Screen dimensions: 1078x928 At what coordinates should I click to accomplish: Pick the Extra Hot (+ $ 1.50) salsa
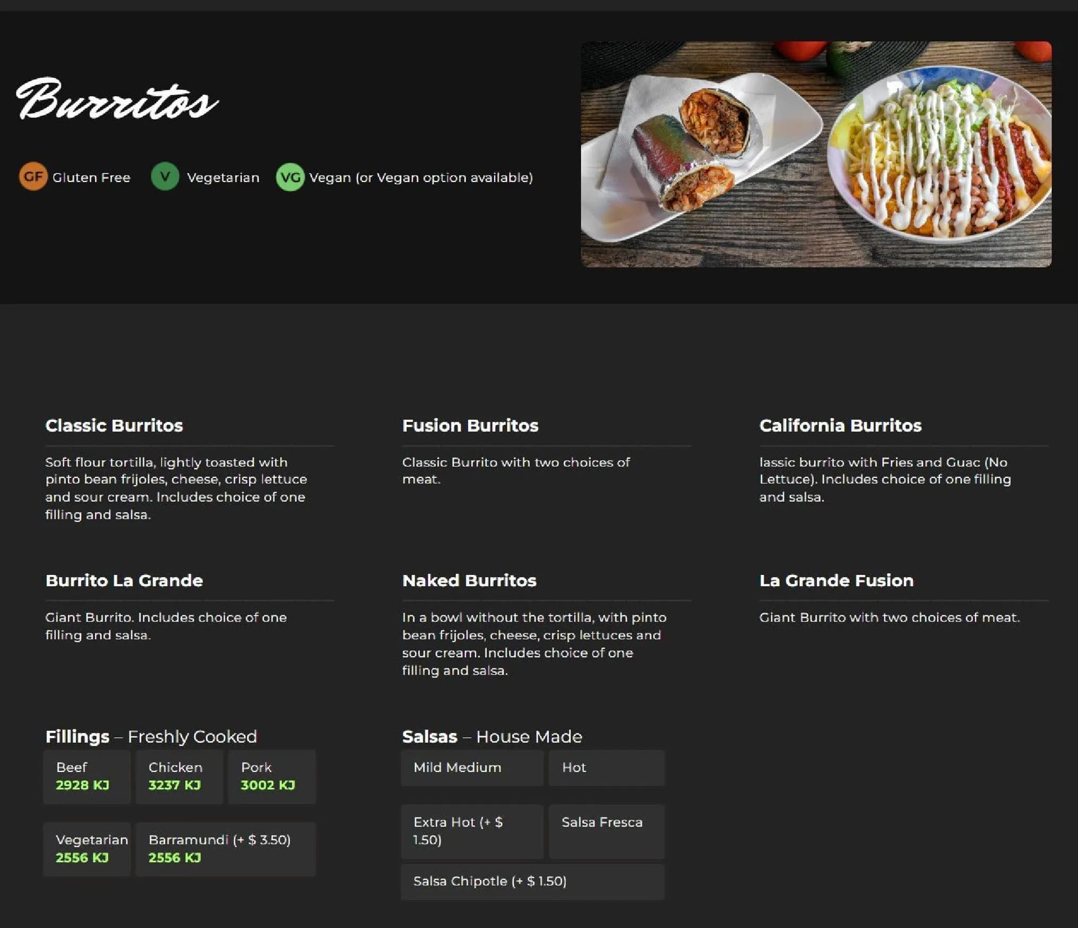(472, 831)
